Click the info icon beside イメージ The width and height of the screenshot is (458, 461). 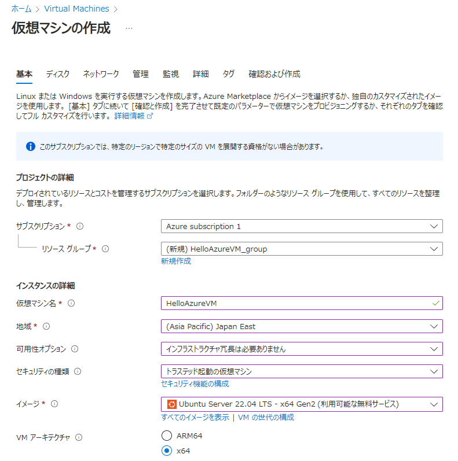click(54, 404)
